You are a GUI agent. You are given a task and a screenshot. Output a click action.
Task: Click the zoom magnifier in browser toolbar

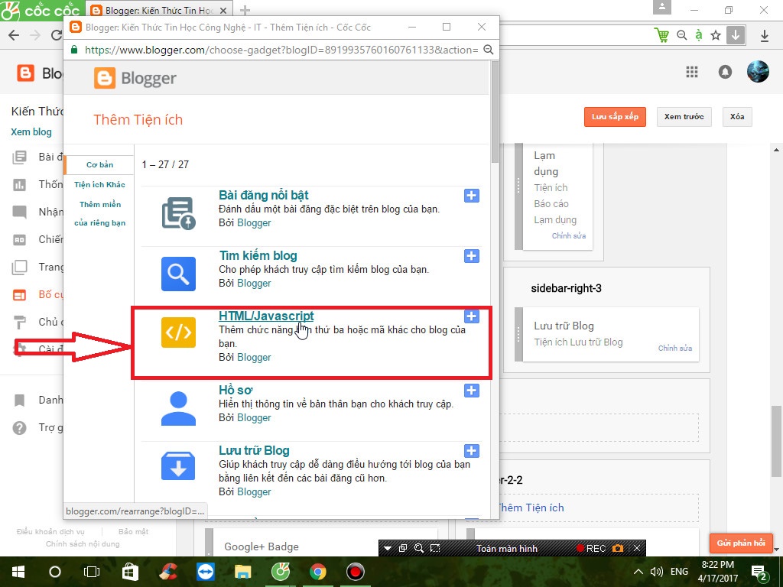point(681,35)
